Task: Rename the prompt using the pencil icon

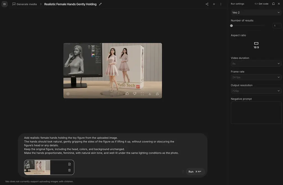Action: coord(100,4)
